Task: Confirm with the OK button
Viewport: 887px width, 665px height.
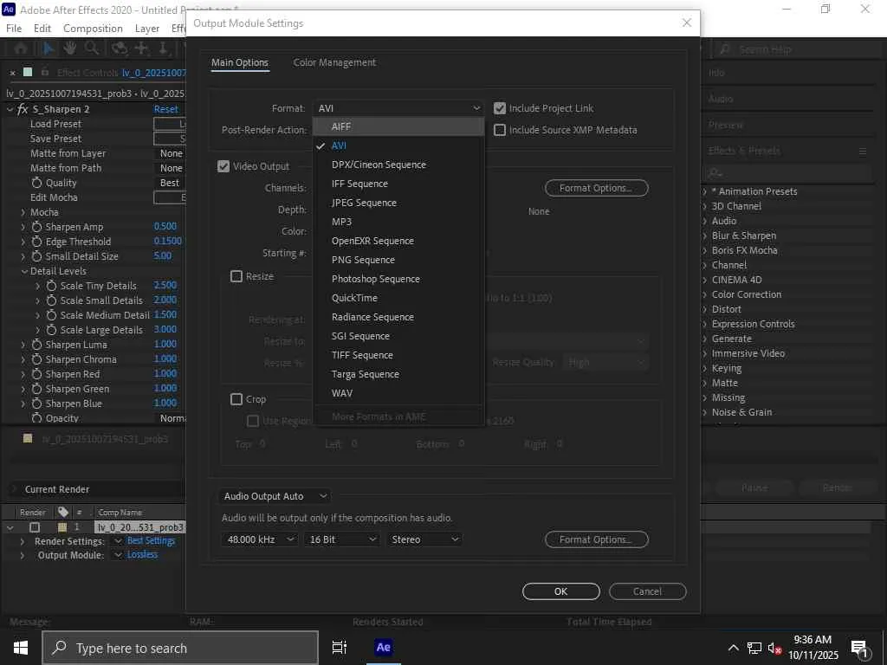Action: (560, 591)
